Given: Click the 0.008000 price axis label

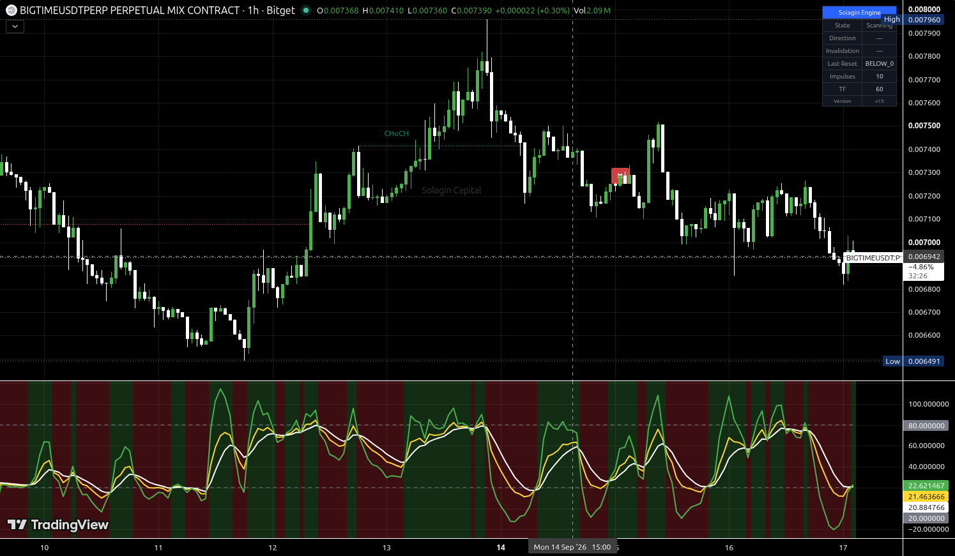Looking at the screenshot, I should (924, 10).
